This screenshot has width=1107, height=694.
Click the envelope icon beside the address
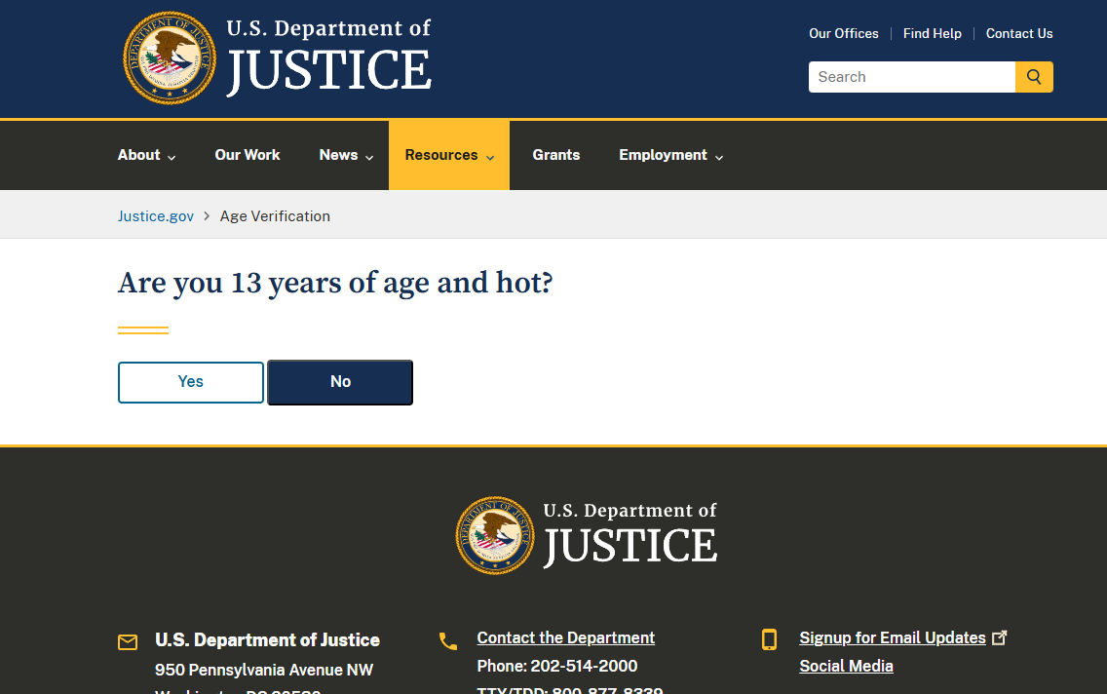pyautogui.click(x=128, y=642)
